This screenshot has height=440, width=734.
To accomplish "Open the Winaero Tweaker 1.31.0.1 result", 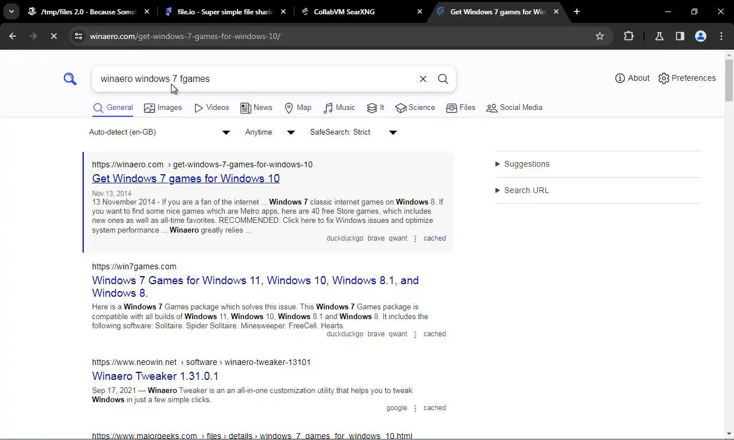I will pos(155,376).
